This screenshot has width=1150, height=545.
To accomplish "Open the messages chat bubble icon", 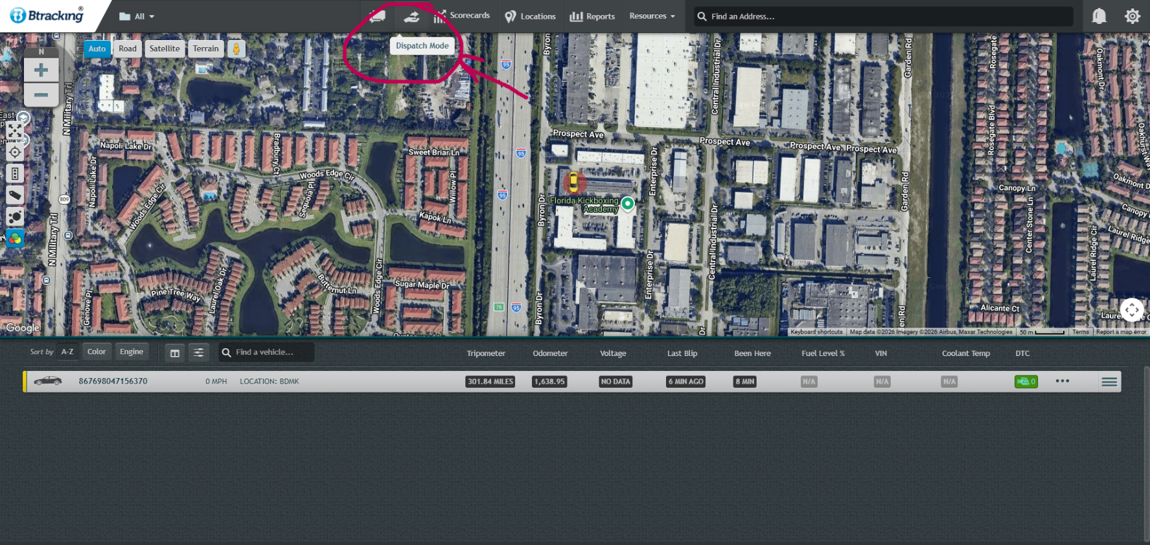I will [x=377, y=17].
